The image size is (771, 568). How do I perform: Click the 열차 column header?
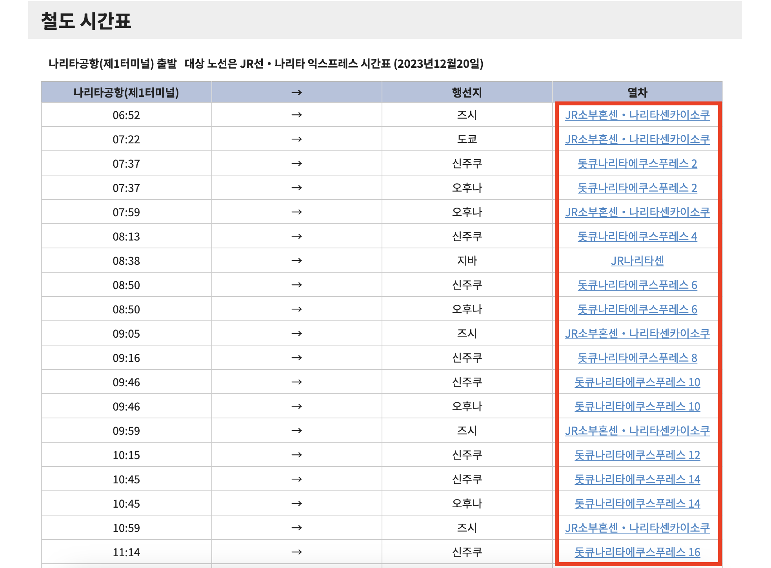point(637,92)
